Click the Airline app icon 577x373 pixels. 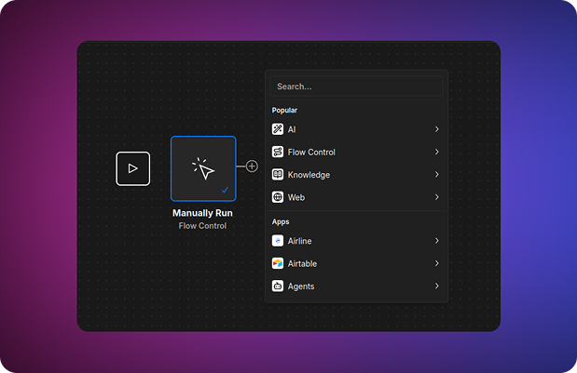[x=278, y=241]
